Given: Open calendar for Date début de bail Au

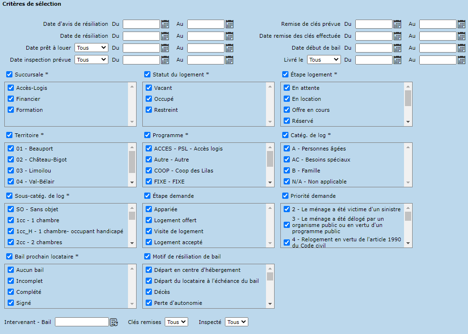Looking at the screenshot, I should (x=461, y=48).
